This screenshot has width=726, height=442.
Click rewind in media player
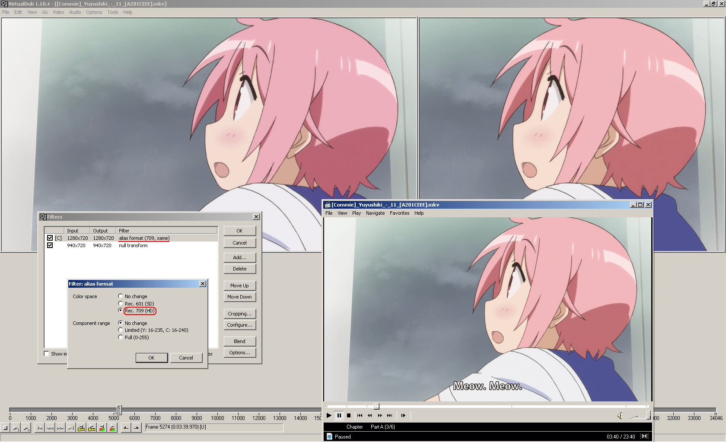point(370,416)
